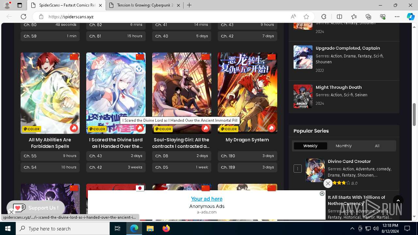The height and width of the screenshot is (235, 418).
Task: Select Monthly popular series tab
Action: (344, 146)
